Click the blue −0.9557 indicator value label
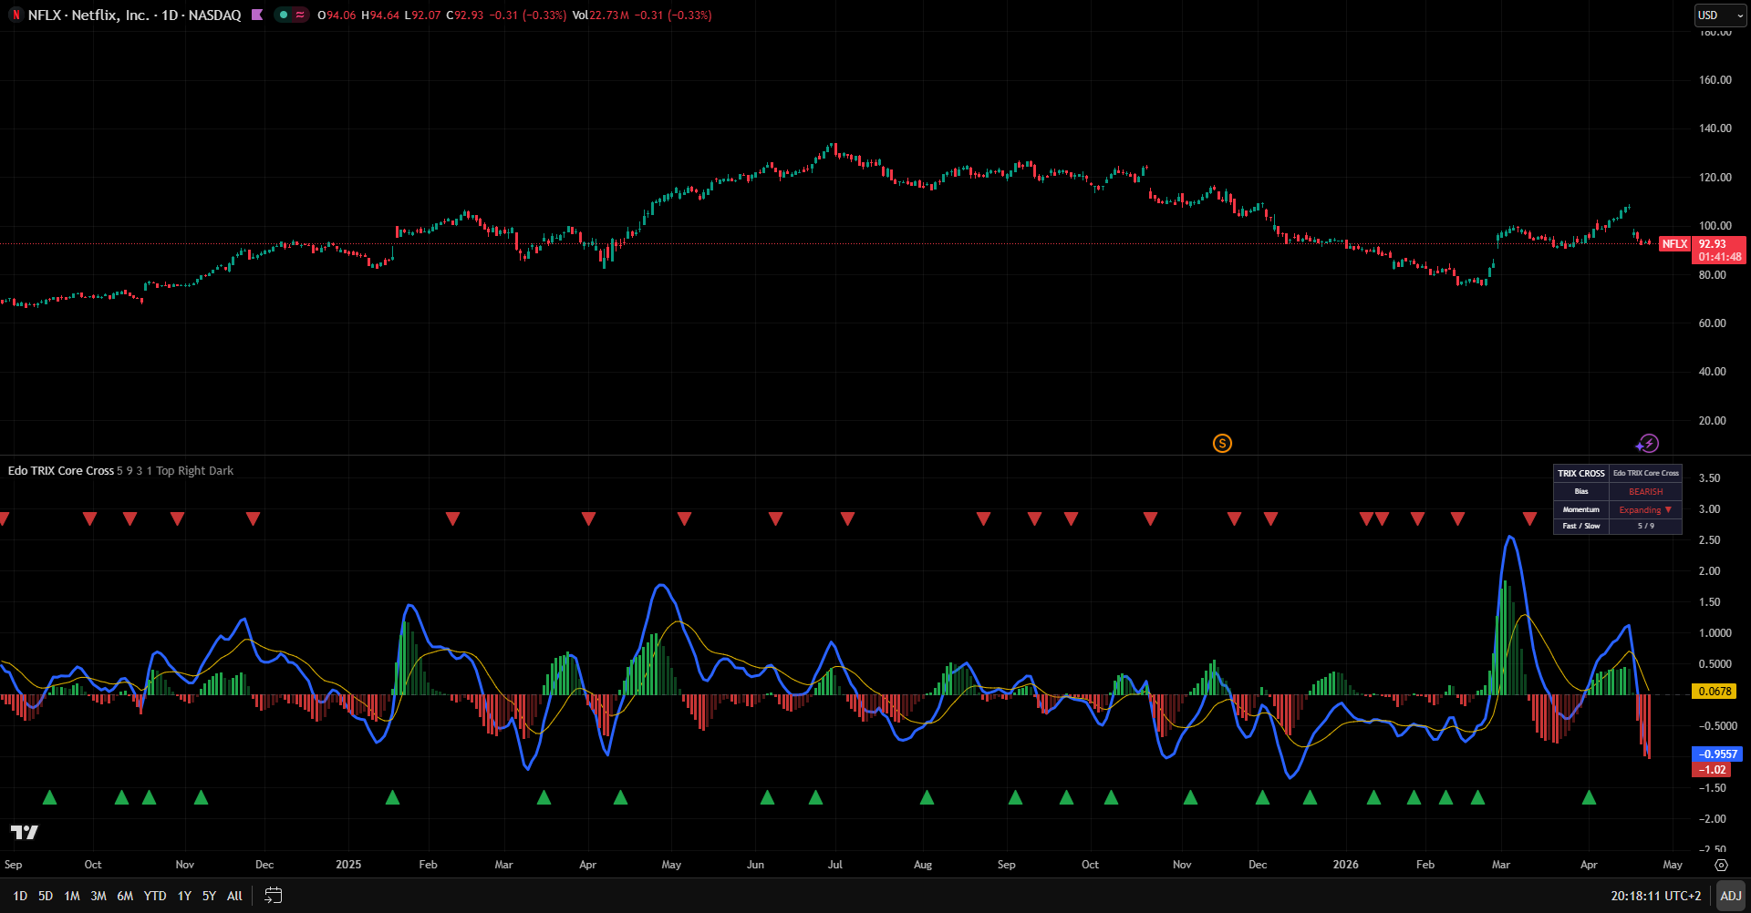The width and height of the screenshot is (1751, 913). 1717,754
